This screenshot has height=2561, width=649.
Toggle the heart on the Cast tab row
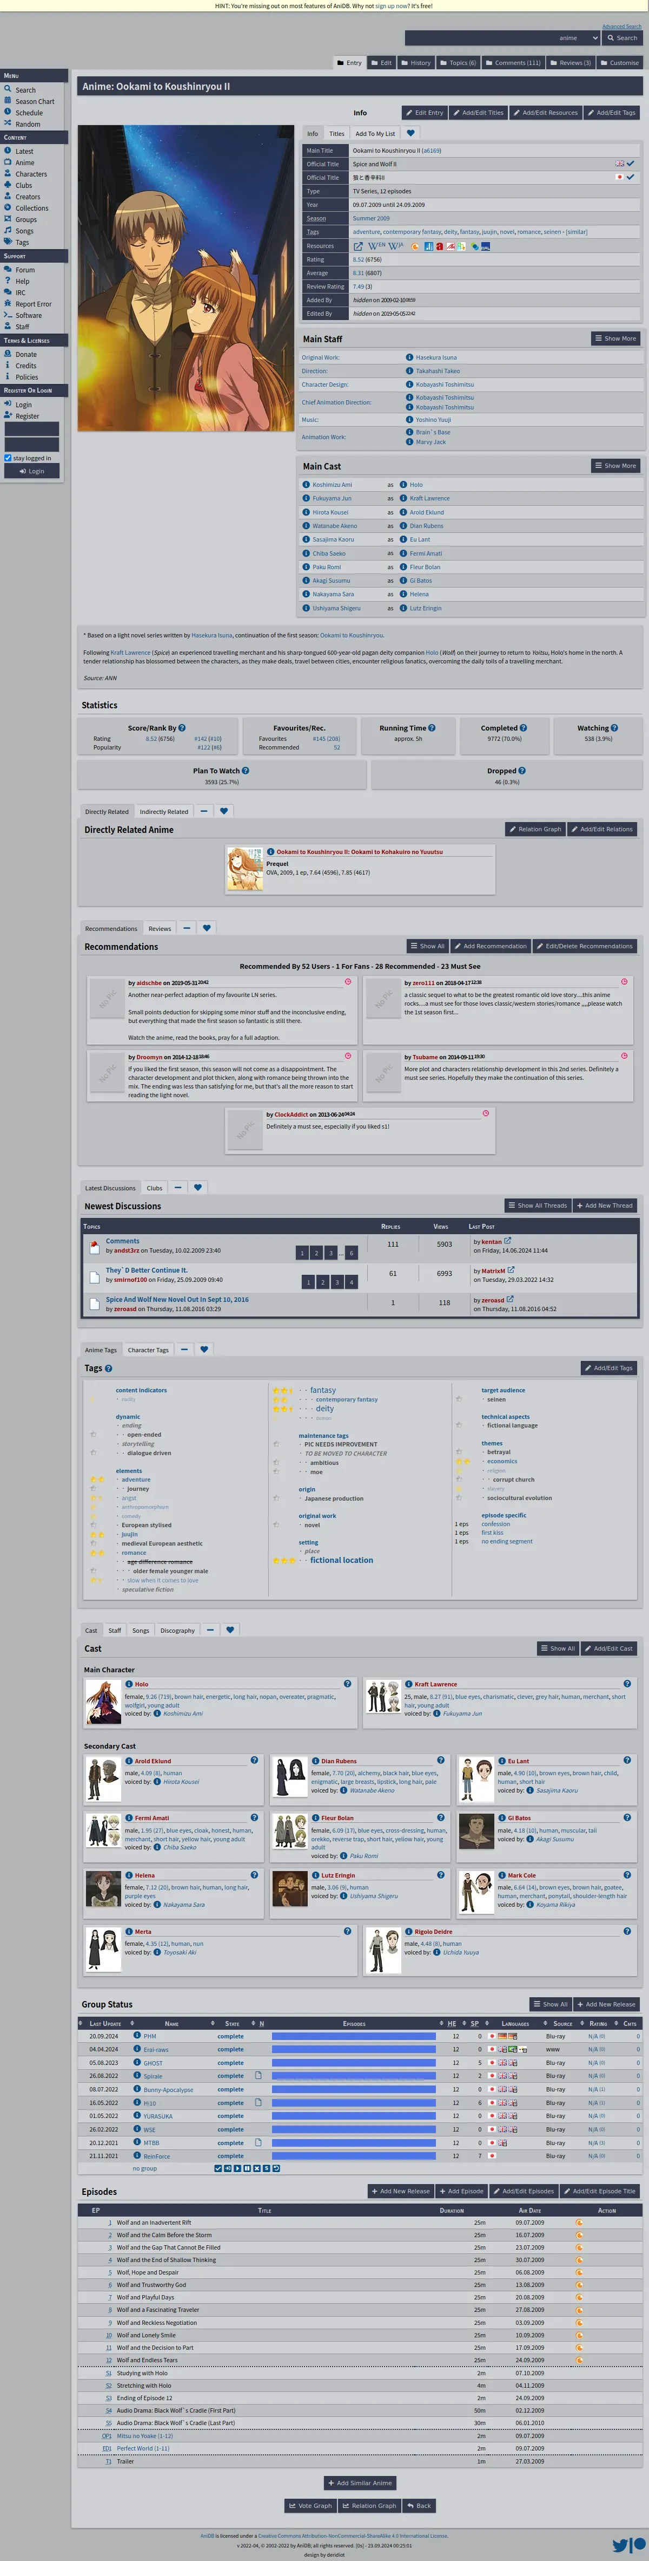(x=230, y=1631)
